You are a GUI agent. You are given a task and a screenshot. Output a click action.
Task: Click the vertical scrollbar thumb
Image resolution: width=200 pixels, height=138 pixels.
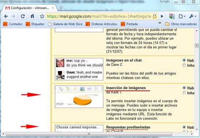point(196,45)
